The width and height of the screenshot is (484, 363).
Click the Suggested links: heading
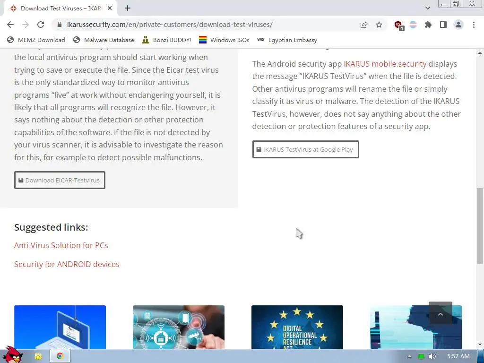click(51, 227)
